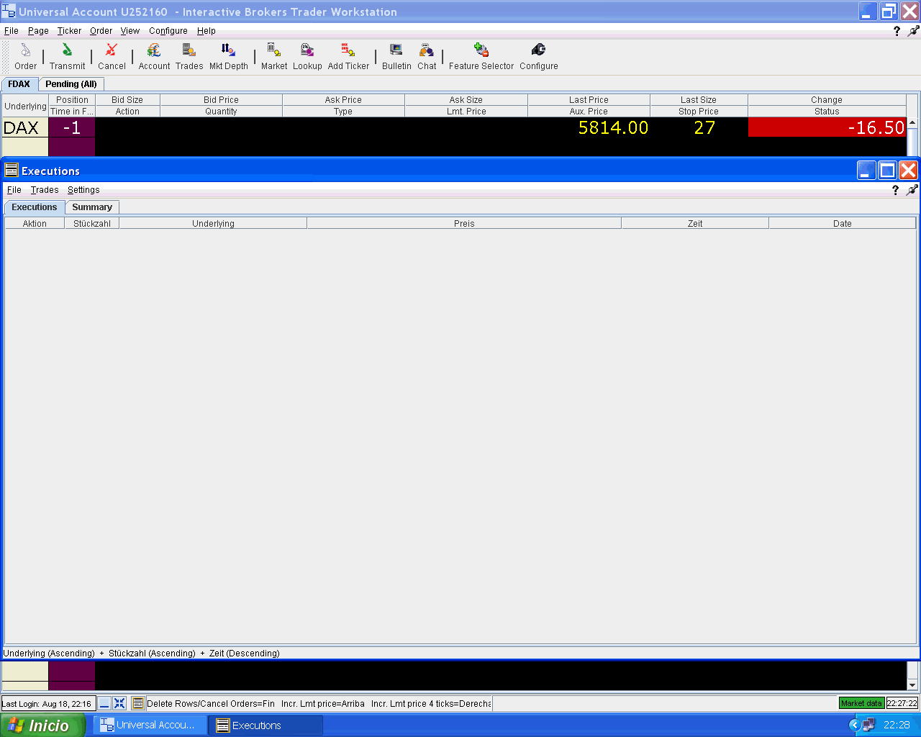Open the Executions window File menu
The width and height of the screenshot is (921, 737).
[14, 190]
